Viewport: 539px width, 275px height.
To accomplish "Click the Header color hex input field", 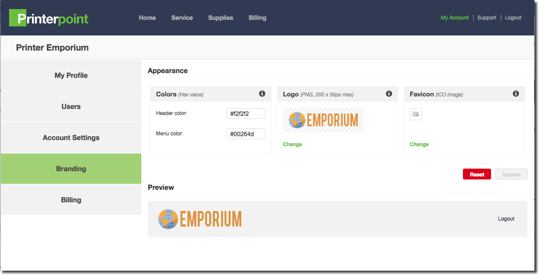I will coord(246,114).
